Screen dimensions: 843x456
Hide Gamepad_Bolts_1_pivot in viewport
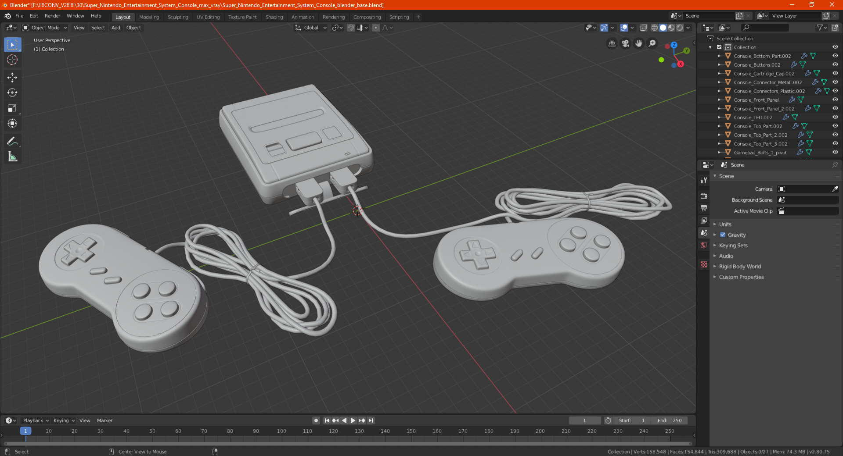pyautogui.click(x=835, y=152)
